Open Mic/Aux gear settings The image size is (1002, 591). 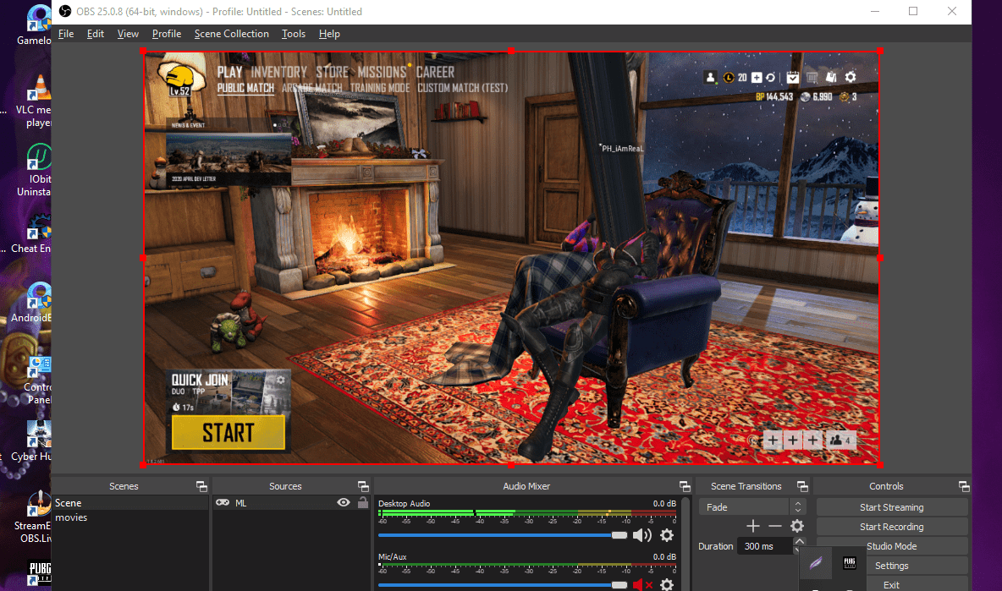click(667, 584)
